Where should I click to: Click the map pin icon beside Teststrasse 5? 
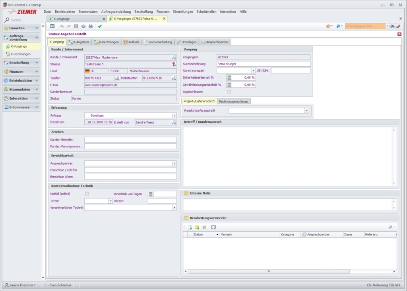coord(174,64)
